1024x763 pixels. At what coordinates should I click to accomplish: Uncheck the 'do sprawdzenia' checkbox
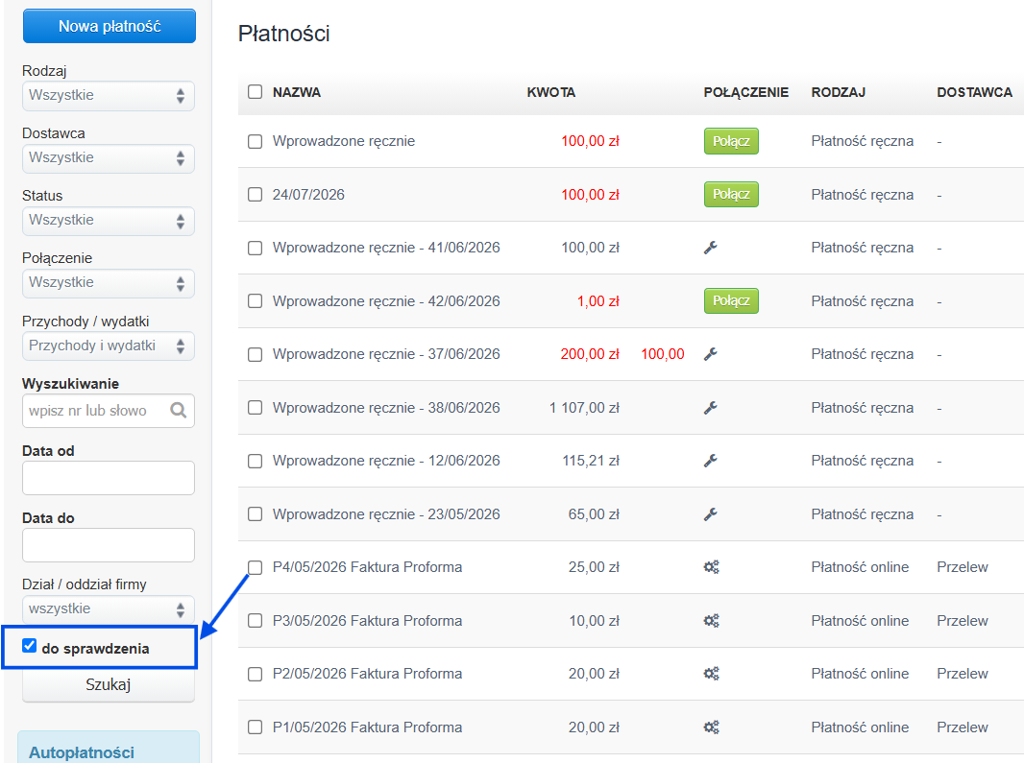[30, 646]
